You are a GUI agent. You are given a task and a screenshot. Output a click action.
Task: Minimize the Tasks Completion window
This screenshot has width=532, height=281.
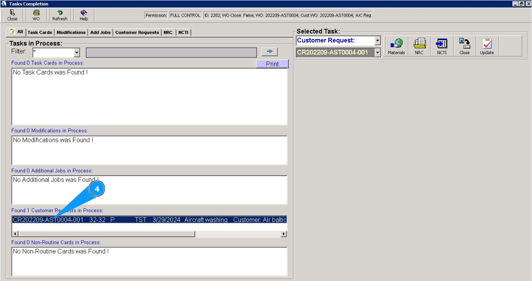tap(515, 4)
